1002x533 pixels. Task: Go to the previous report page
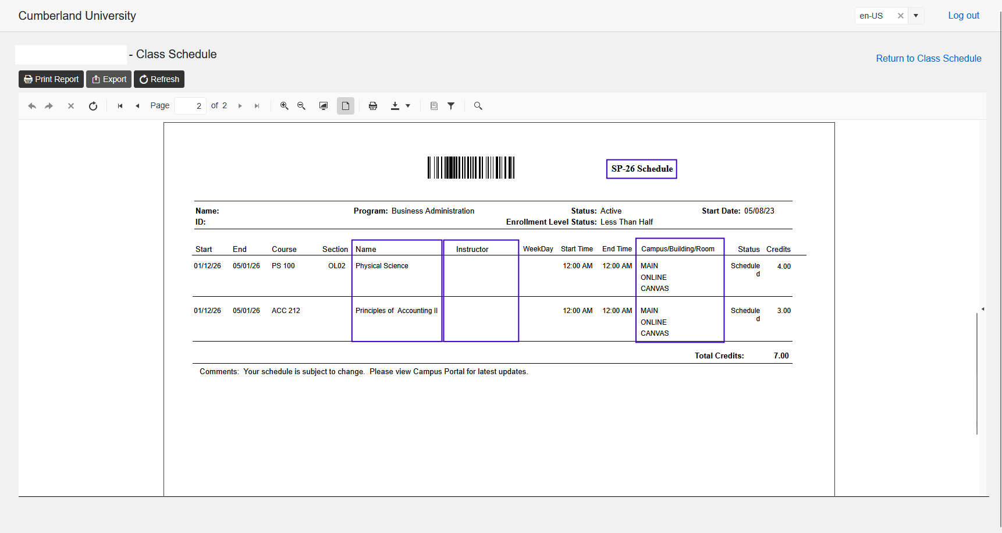137,106
